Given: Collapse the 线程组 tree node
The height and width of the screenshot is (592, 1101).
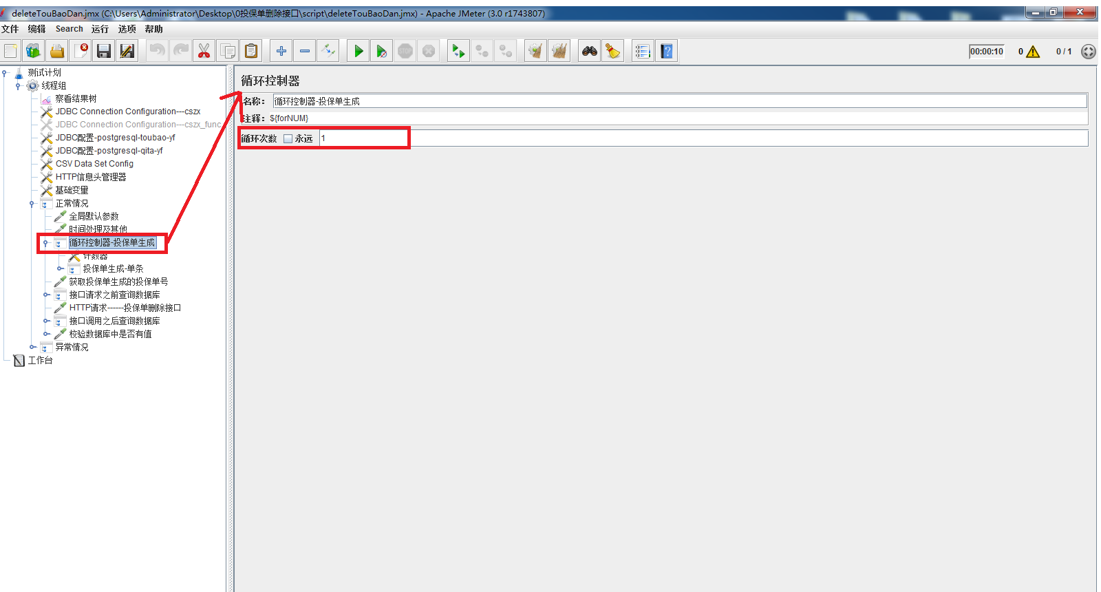Looking at the screenshot, I should pos(18,86).
